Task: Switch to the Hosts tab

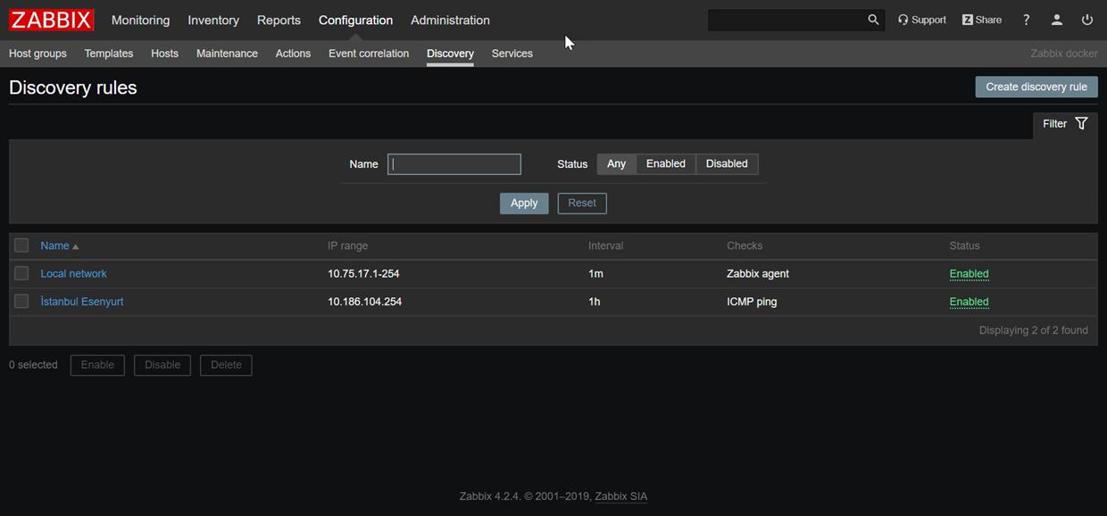Action: pos(164,54)
